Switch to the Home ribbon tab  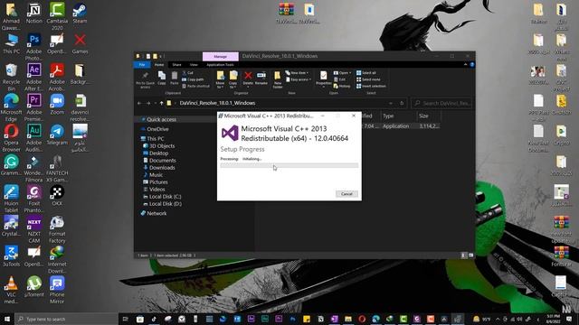[x=159, y=65]
